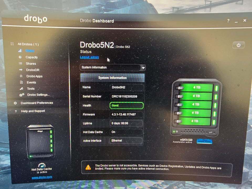The image size is (252, 189).
Task: Click the drobo logo
Action: pyautogui.click(x=36, y=19)
